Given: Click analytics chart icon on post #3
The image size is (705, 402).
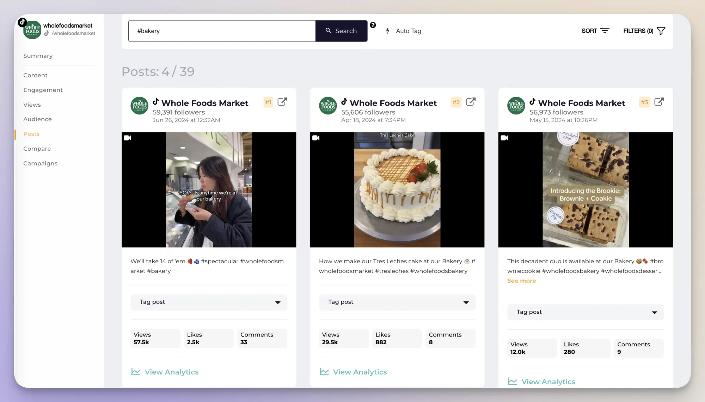Looking at the screenshot, I should pyautogui.click(x=513, y=382).
